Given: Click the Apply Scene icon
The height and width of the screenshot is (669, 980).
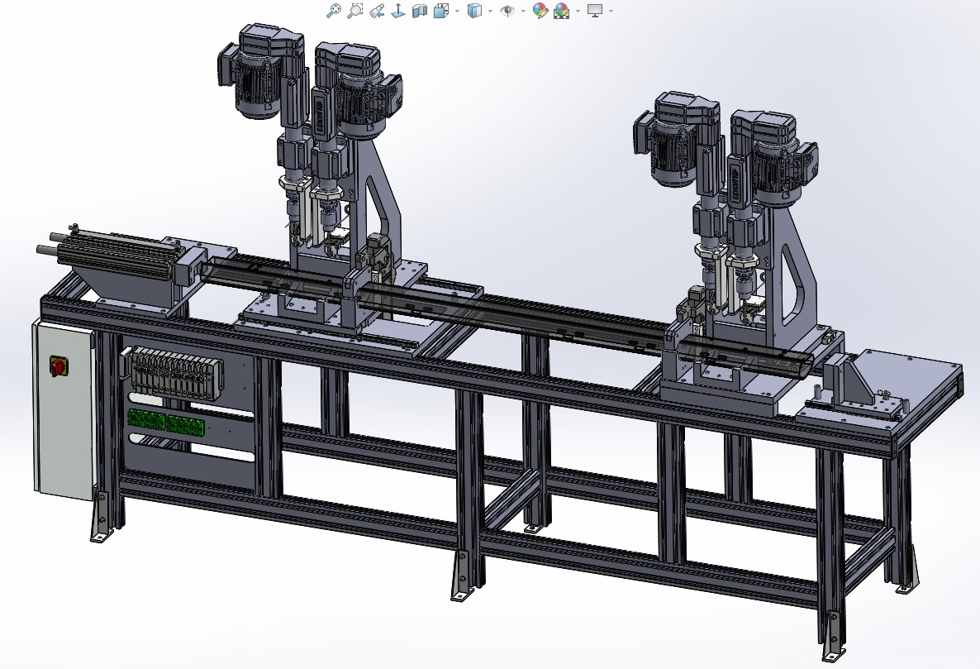Looking at the screenshot, I should 562,11.
